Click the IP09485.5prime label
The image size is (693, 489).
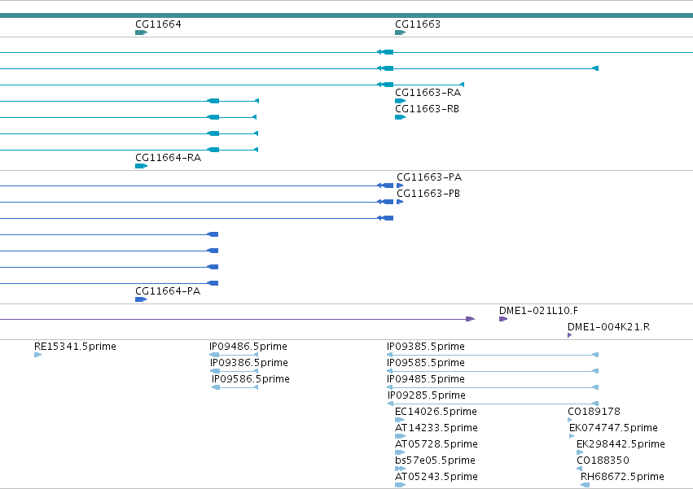(426, 379)
